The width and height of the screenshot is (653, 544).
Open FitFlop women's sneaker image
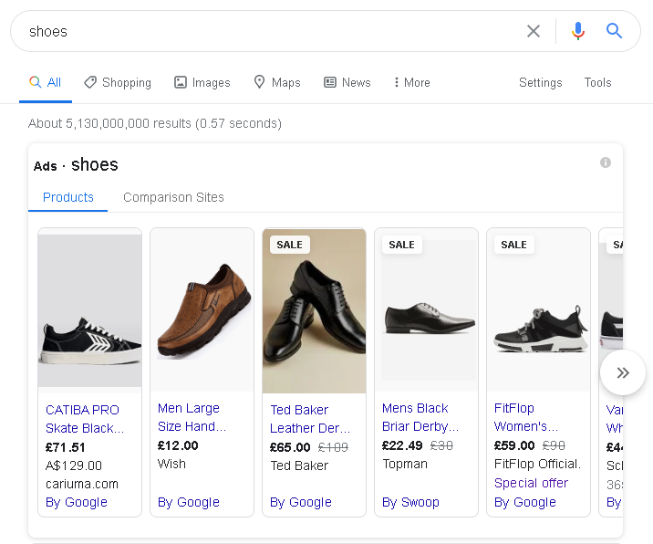[538, 310]
